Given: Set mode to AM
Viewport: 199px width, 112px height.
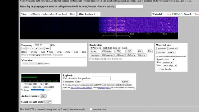Looking at the screenshot, I should pos(140,51).
